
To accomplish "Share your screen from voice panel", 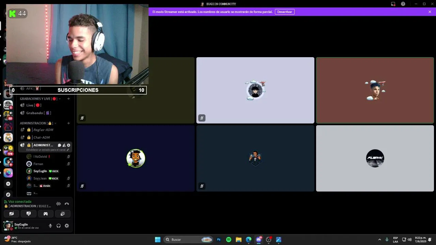I will [29, 214].
